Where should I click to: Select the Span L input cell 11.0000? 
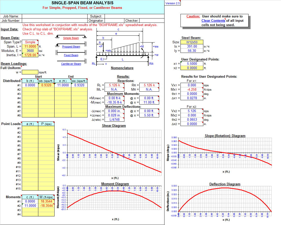pyautogui.click(x=30, y=47)
